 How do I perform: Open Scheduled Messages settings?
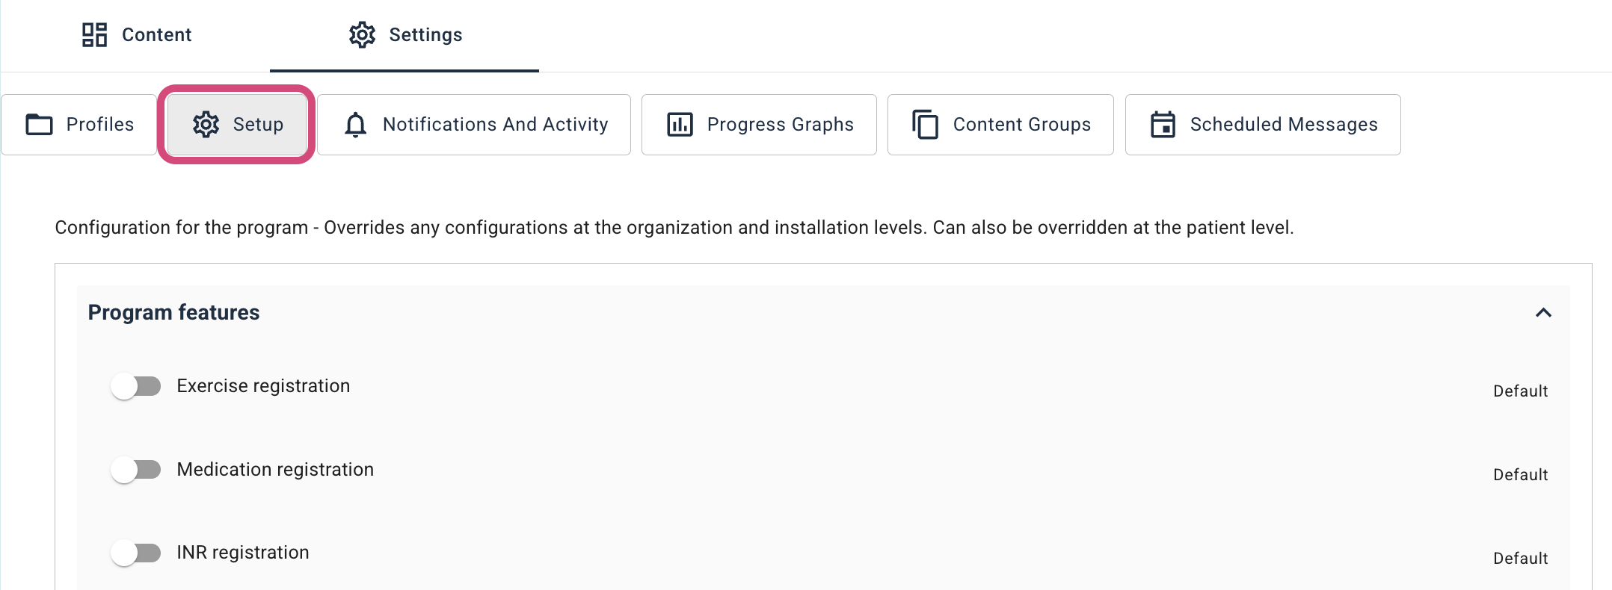coord(1263,125)
